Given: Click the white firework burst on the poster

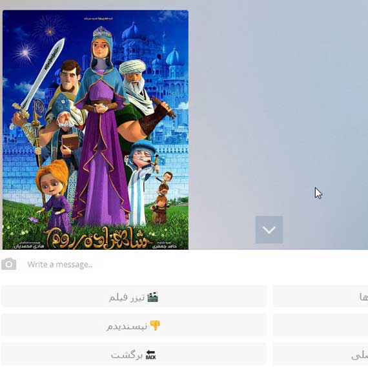Looking at the screenshot, I should [x=25, y=52].
